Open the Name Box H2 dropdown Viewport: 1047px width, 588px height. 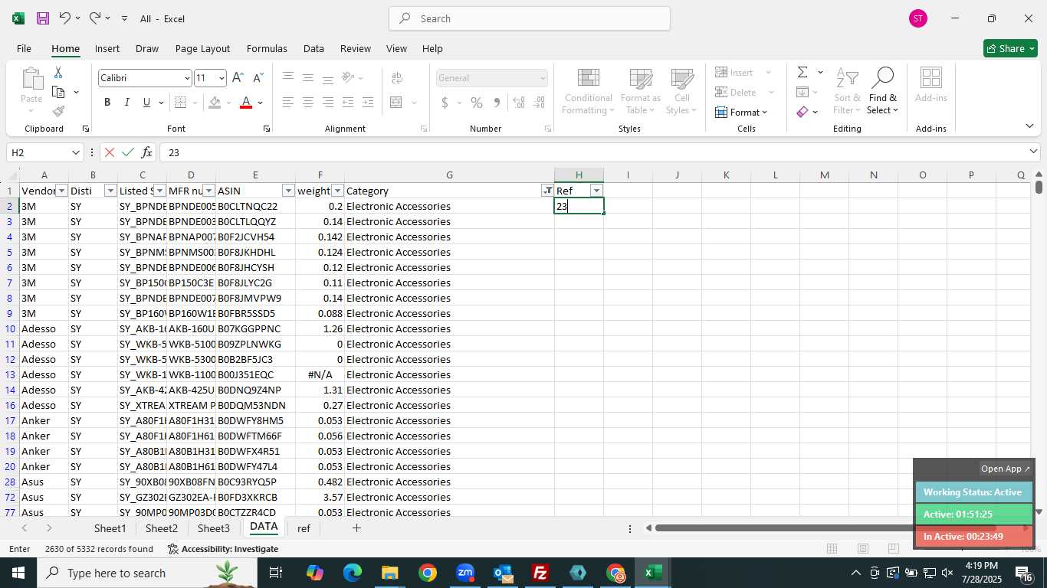pos(75,152)
